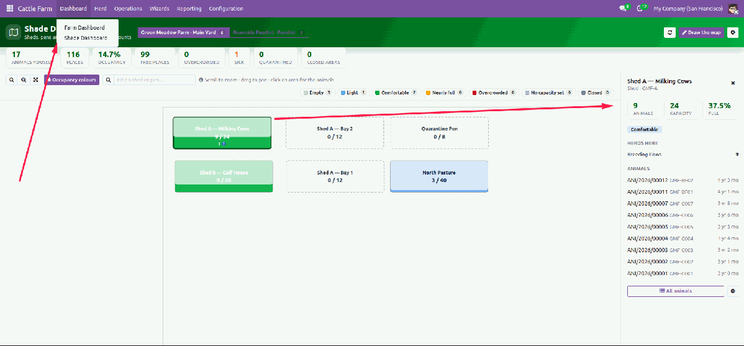This screenshot has width=744, height=346.
Task: Toggle the Light legend filter
Action: tap(353, 93)
